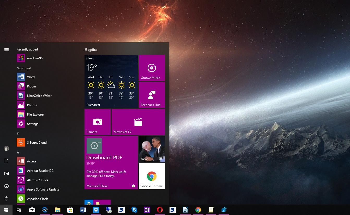Open Task View on the taskbar
Screen dimensions: 350x215
coord(19,210)
